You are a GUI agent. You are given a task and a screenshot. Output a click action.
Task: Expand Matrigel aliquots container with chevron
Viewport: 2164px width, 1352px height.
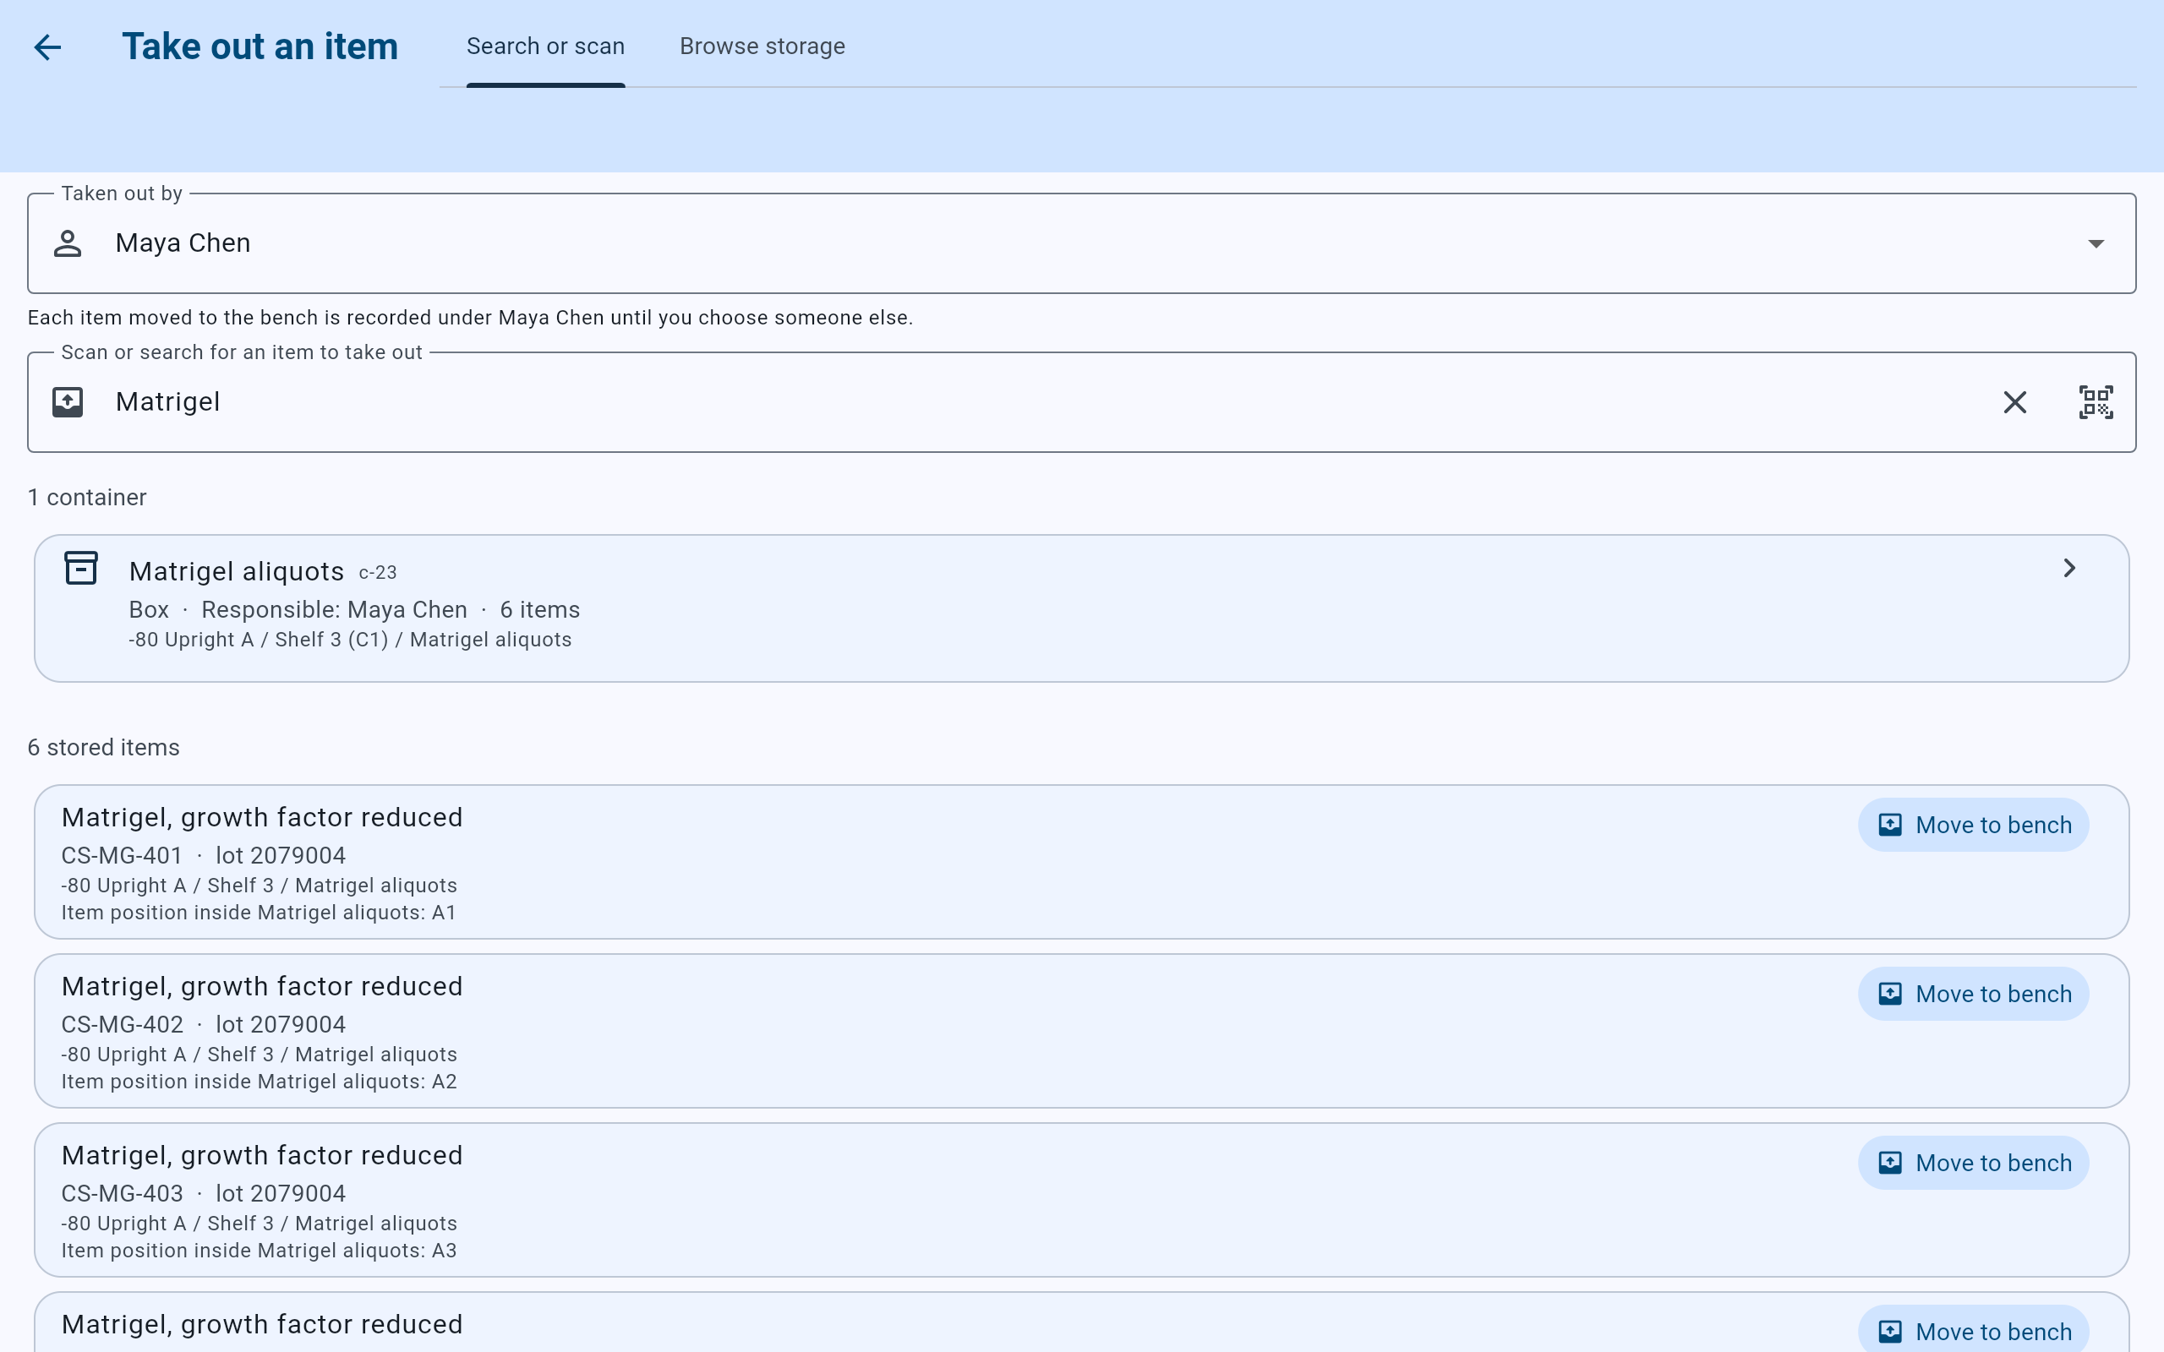tap(2068, 568)
